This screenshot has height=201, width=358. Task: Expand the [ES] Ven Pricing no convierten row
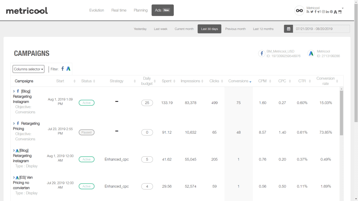(x=14, y=177)
